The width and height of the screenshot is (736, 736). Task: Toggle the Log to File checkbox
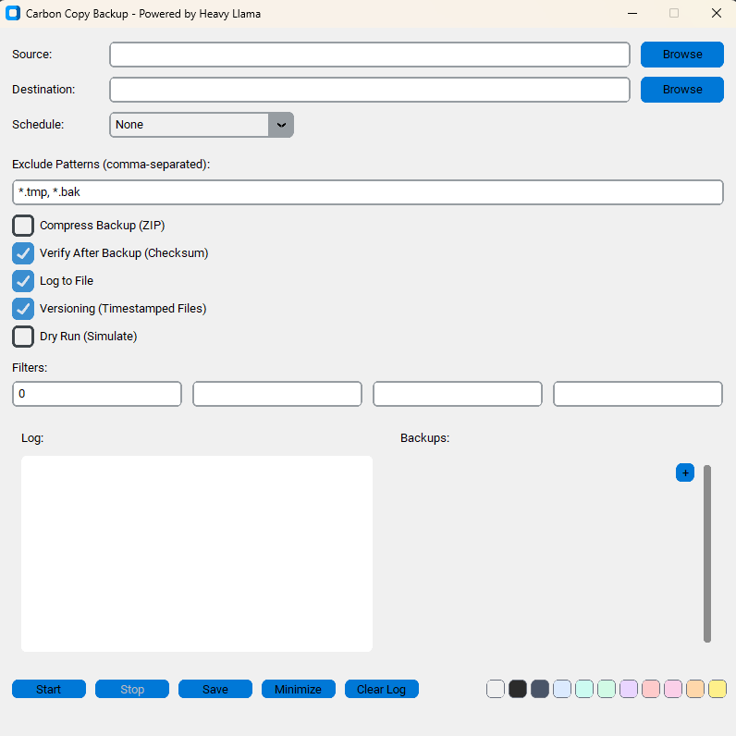click(x=23, y=281)
